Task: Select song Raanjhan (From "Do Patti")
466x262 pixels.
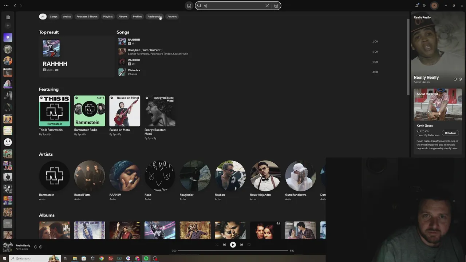Action: click(145, 50)
